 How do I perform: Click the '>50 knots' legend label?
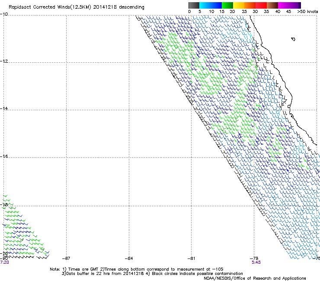pyautogui.click(x=307, y=12)
